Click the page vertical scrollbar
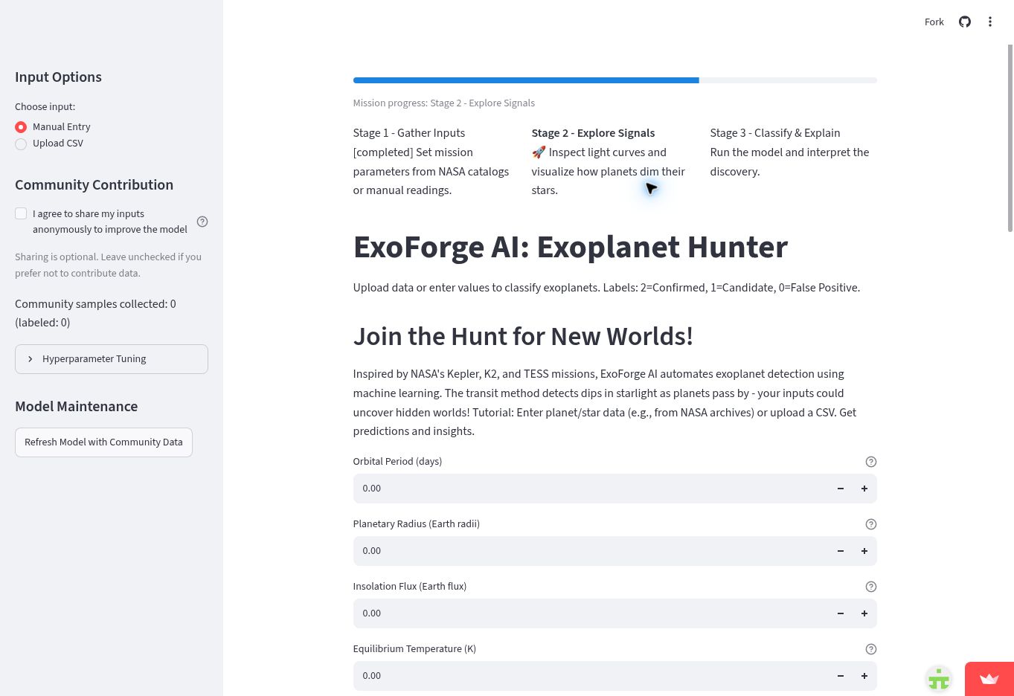Image resolution: width=1014 pixels, height=696 pixels. point(1010,138)
